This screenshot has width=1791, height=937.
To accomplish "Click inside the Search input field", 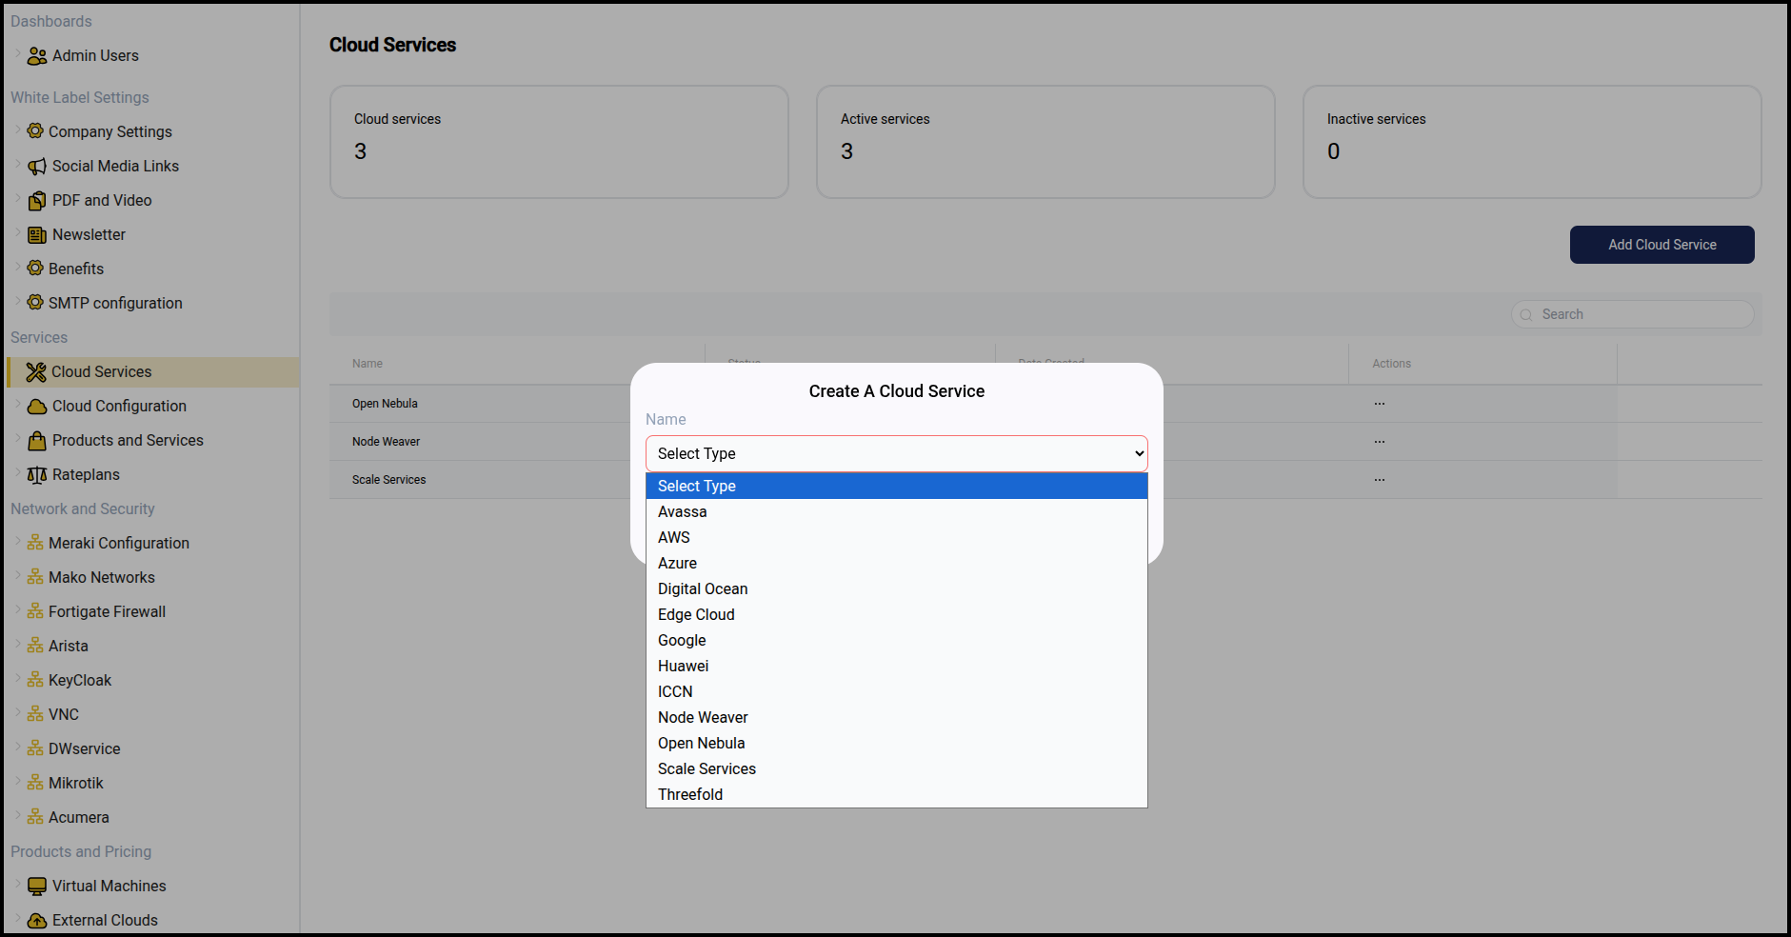I will 1633,315.
